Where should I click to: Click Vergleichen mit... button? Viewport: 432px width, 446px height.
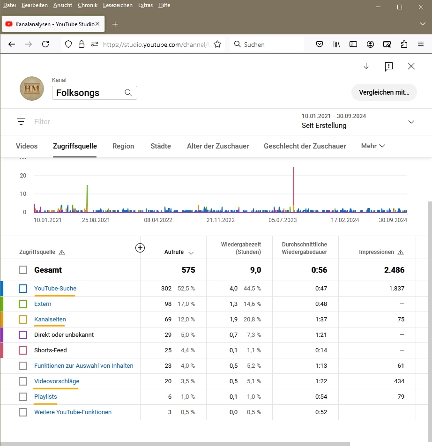point(384,92)
